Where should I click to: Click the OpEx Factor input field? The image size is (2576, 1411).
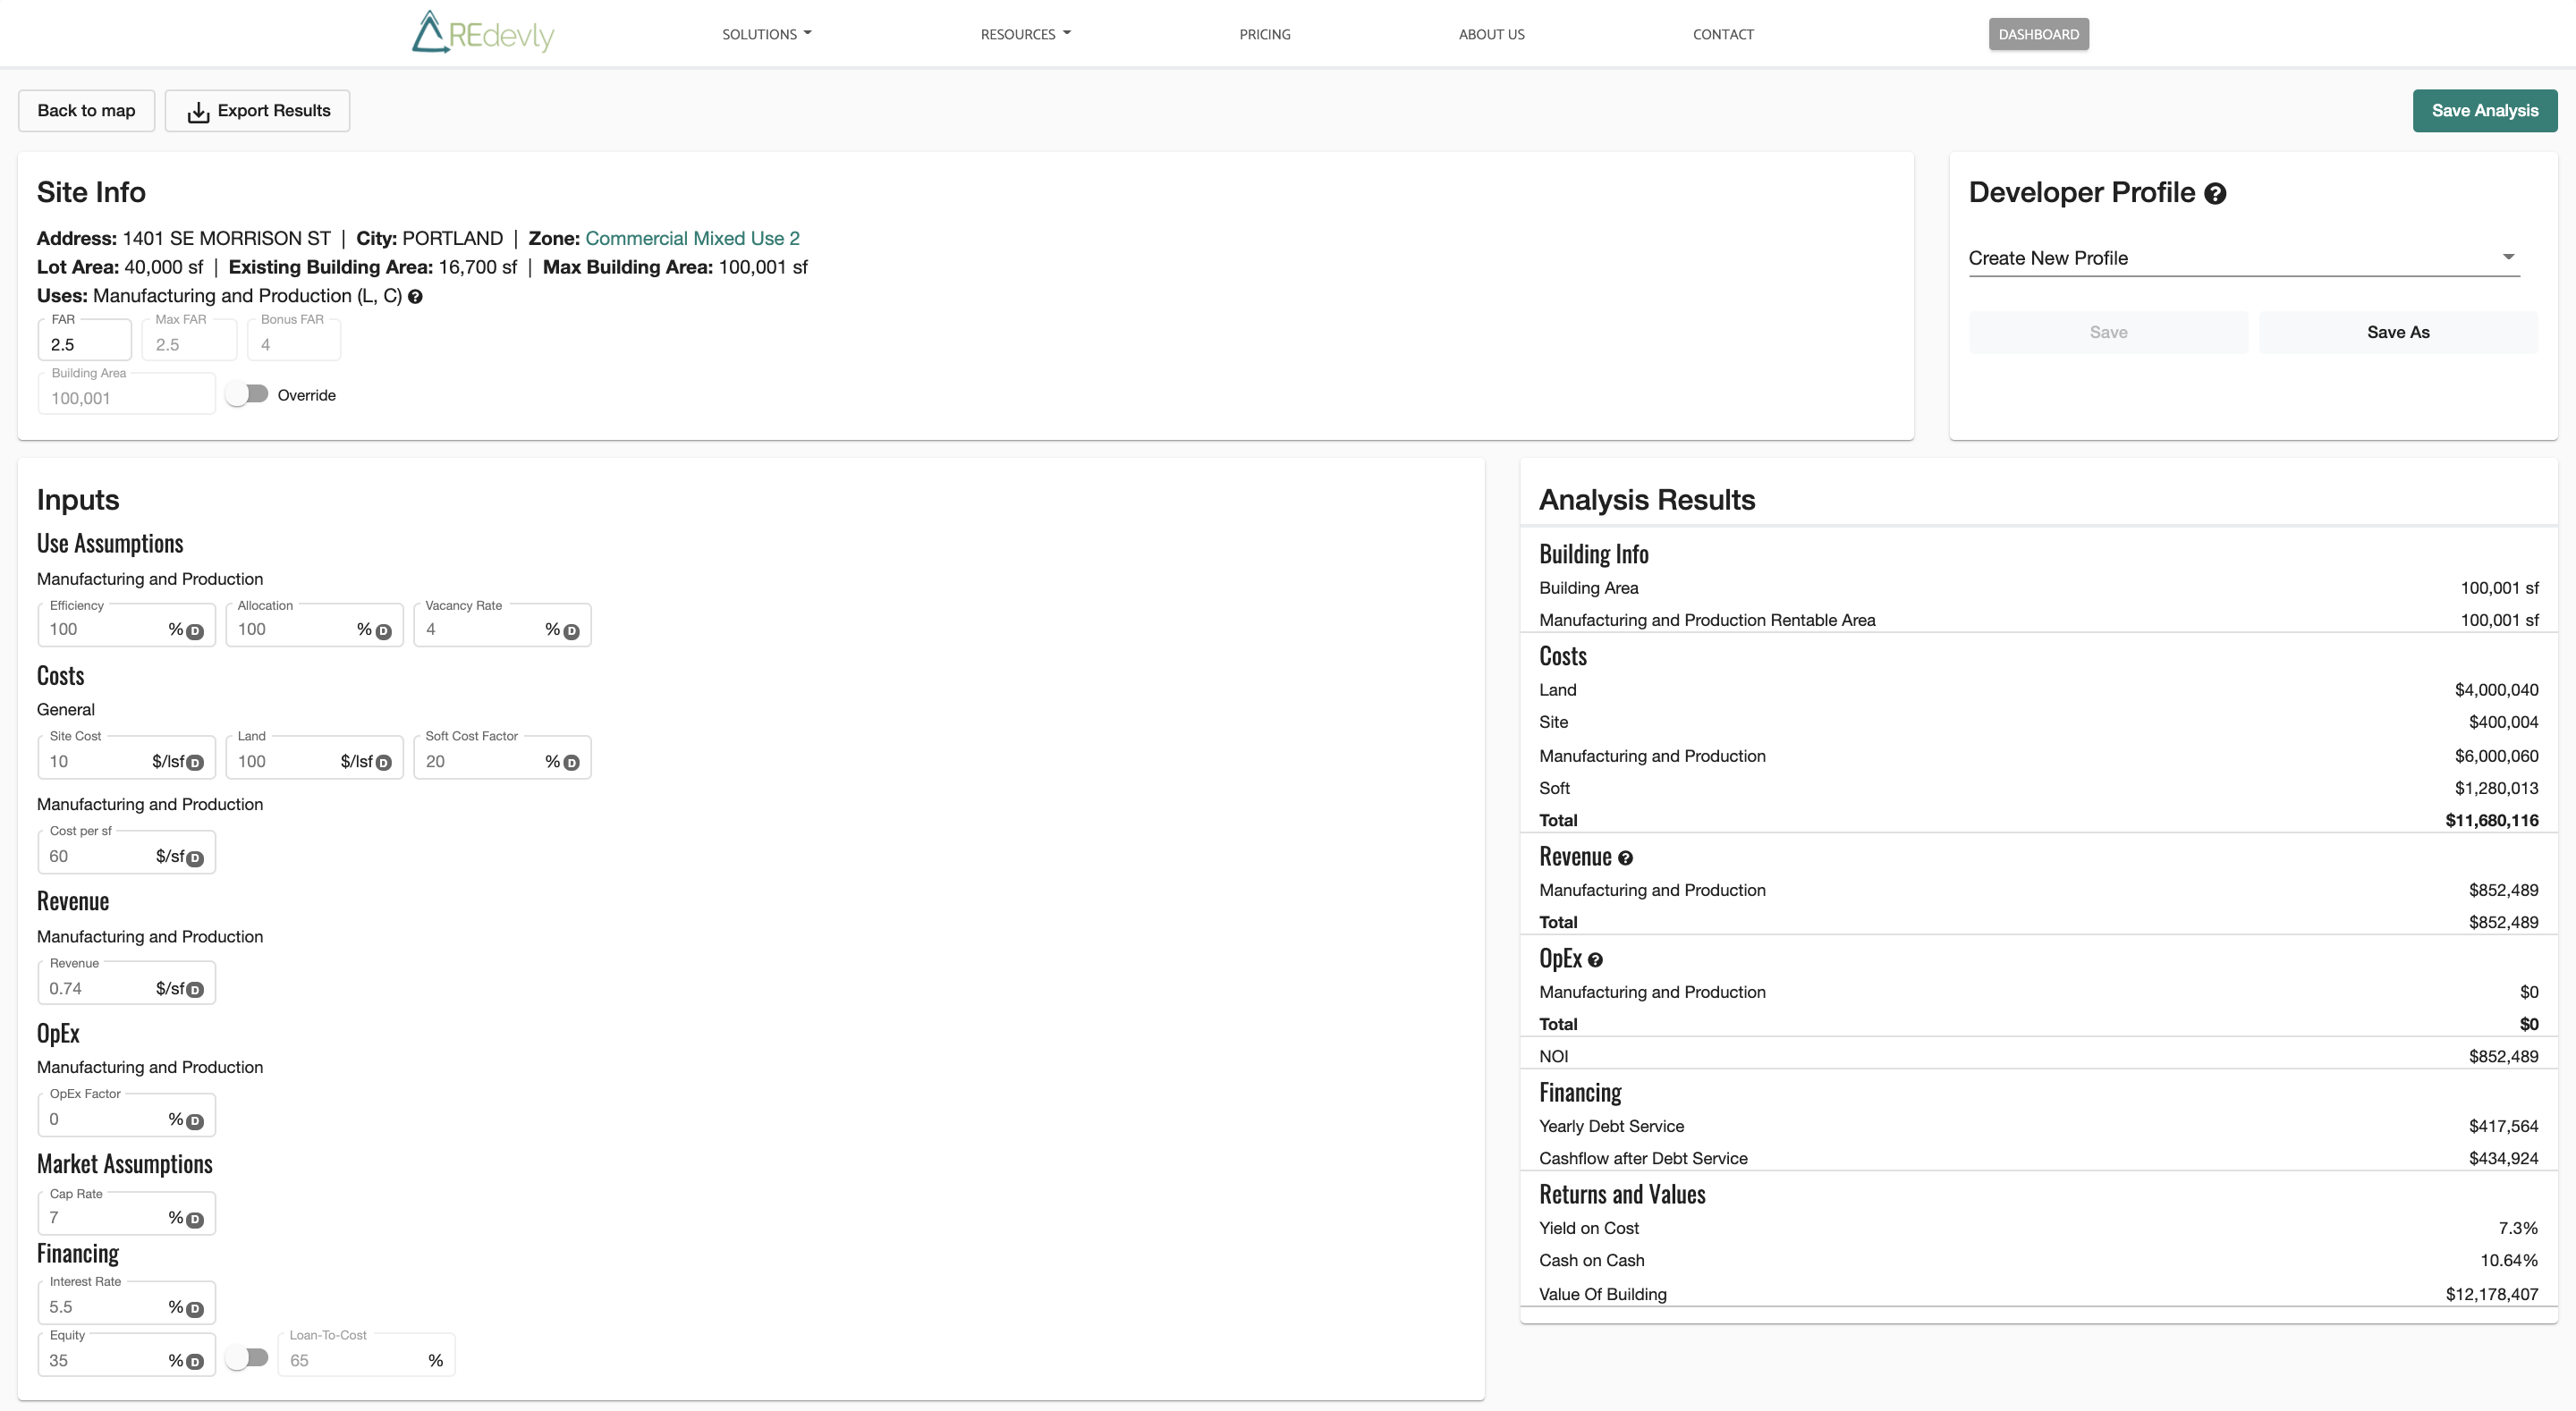pos(126,1116)
